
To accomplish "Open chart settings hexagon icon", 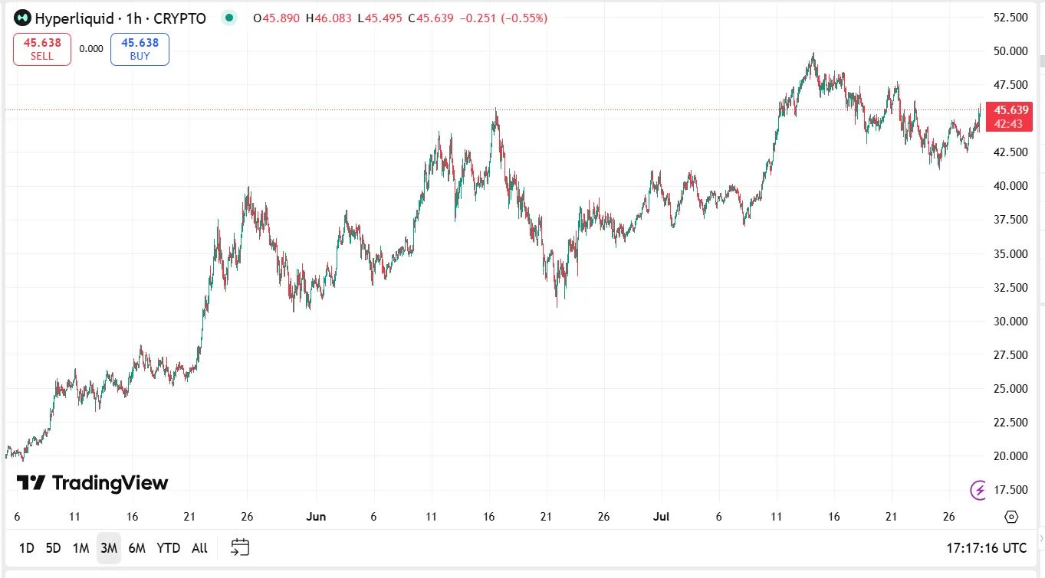I will click(x=1010, y=517).
